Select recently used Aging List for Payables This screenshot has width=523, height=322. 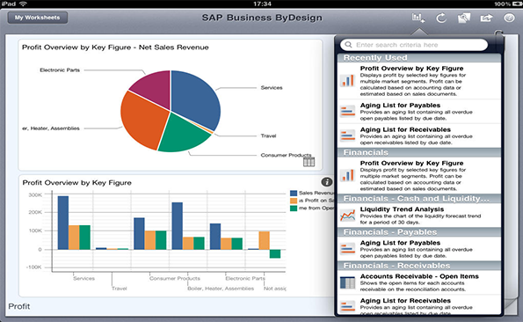[419, 112]
